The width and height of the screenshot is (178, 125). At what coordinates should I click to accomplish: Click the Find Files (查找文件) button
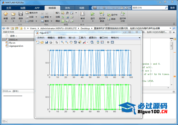point(32,13)
